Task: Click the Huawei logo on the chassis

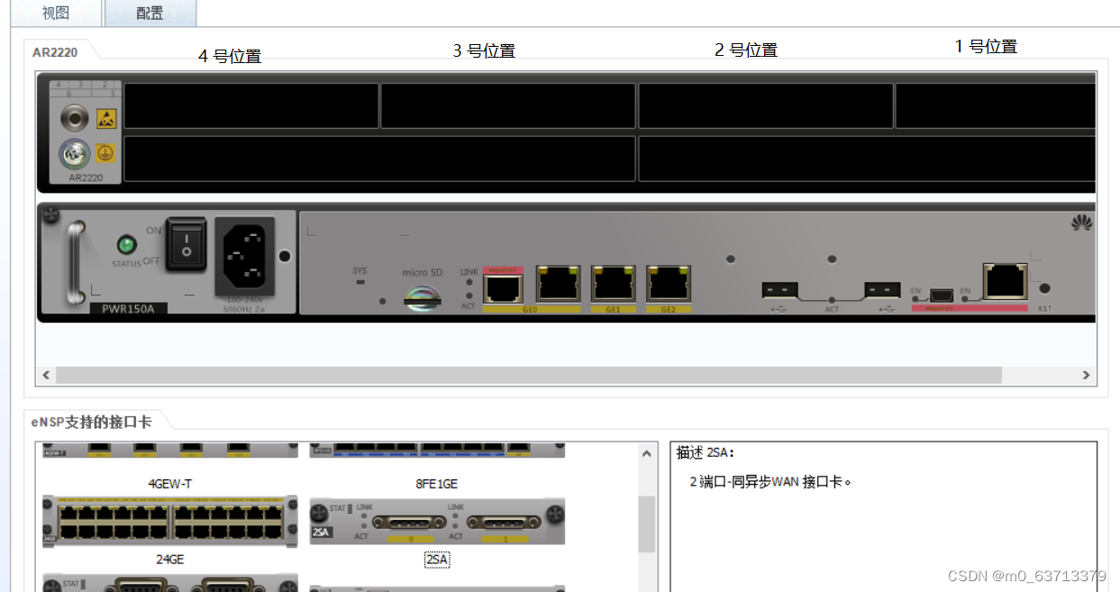Action: coord(1081,223)
